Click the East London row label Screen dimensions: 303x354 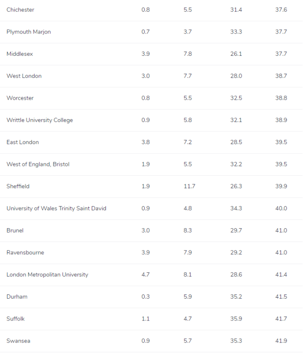23,142
